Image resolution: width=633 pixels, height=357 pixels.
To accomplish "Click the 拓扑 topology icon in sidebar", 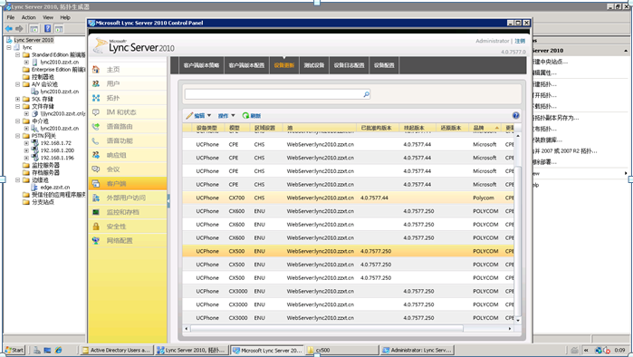I will point(96,98).
